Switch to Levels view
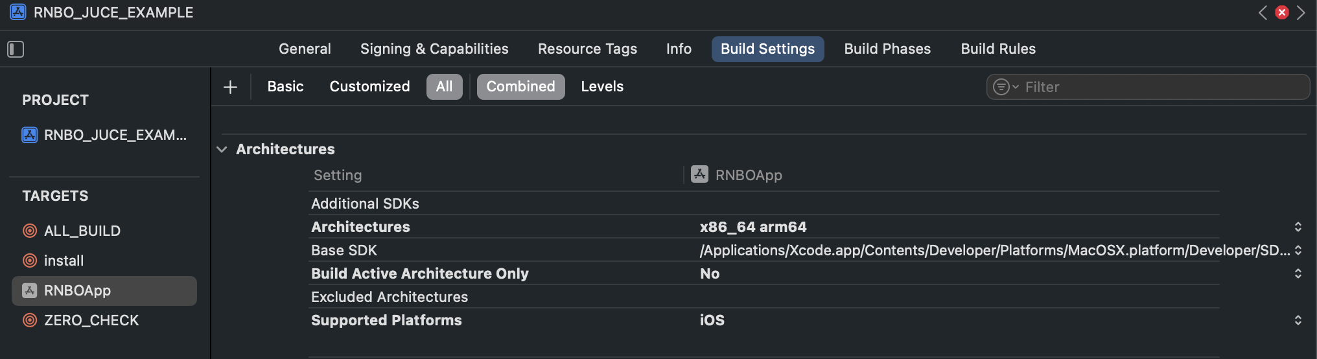 602,87
